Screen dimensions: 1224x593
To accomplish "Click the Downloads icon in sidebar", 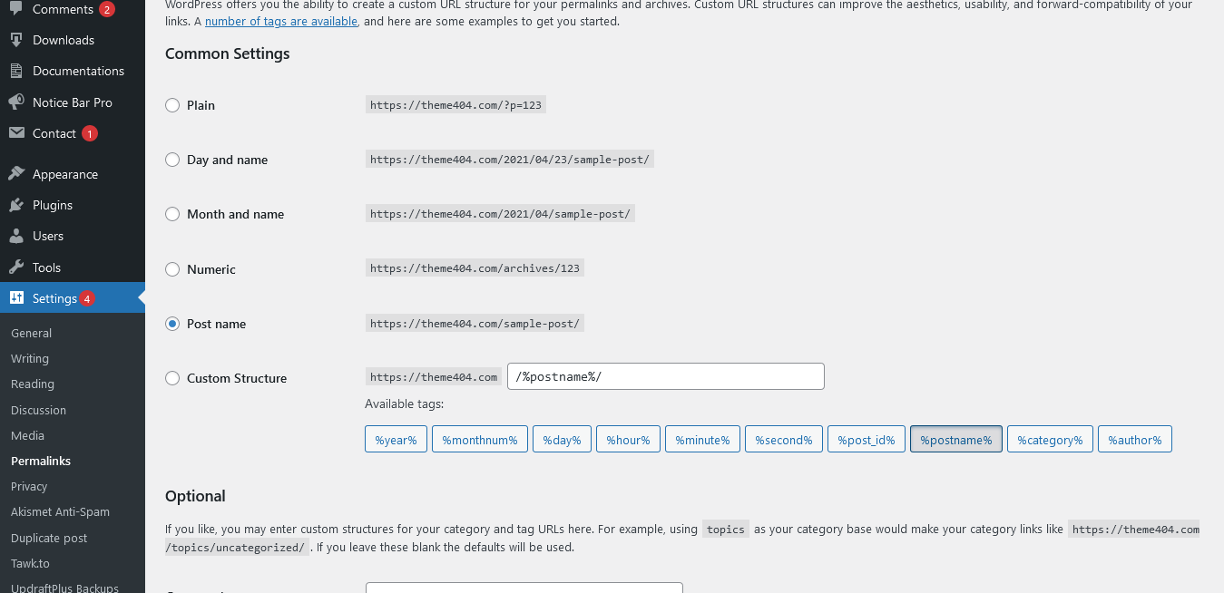I will point(16,40).
